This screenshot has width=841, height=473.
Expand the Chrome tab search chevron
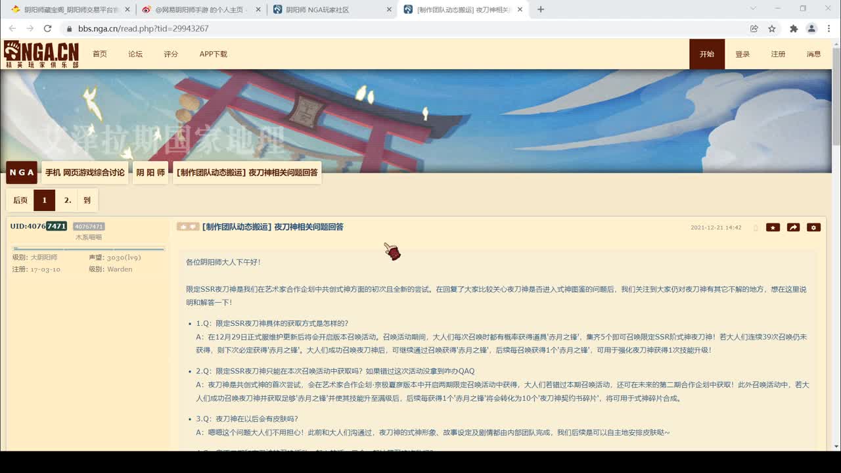pyautogui.click(x=753, y=9)
